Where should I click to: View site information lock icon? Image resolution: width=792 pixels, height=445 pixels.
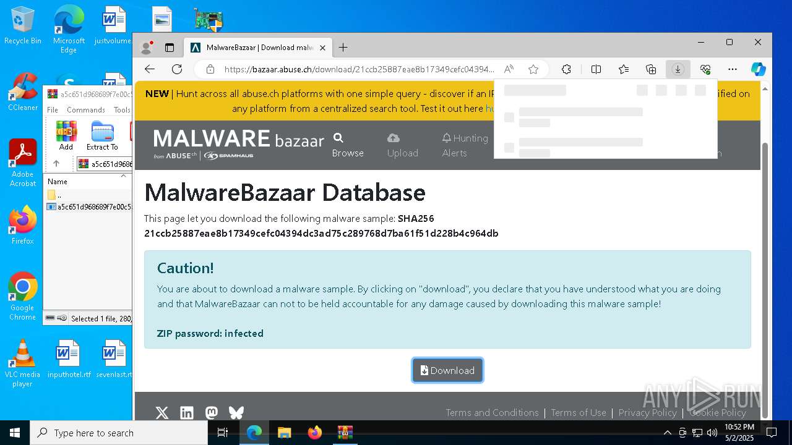(x=210, y=69)
